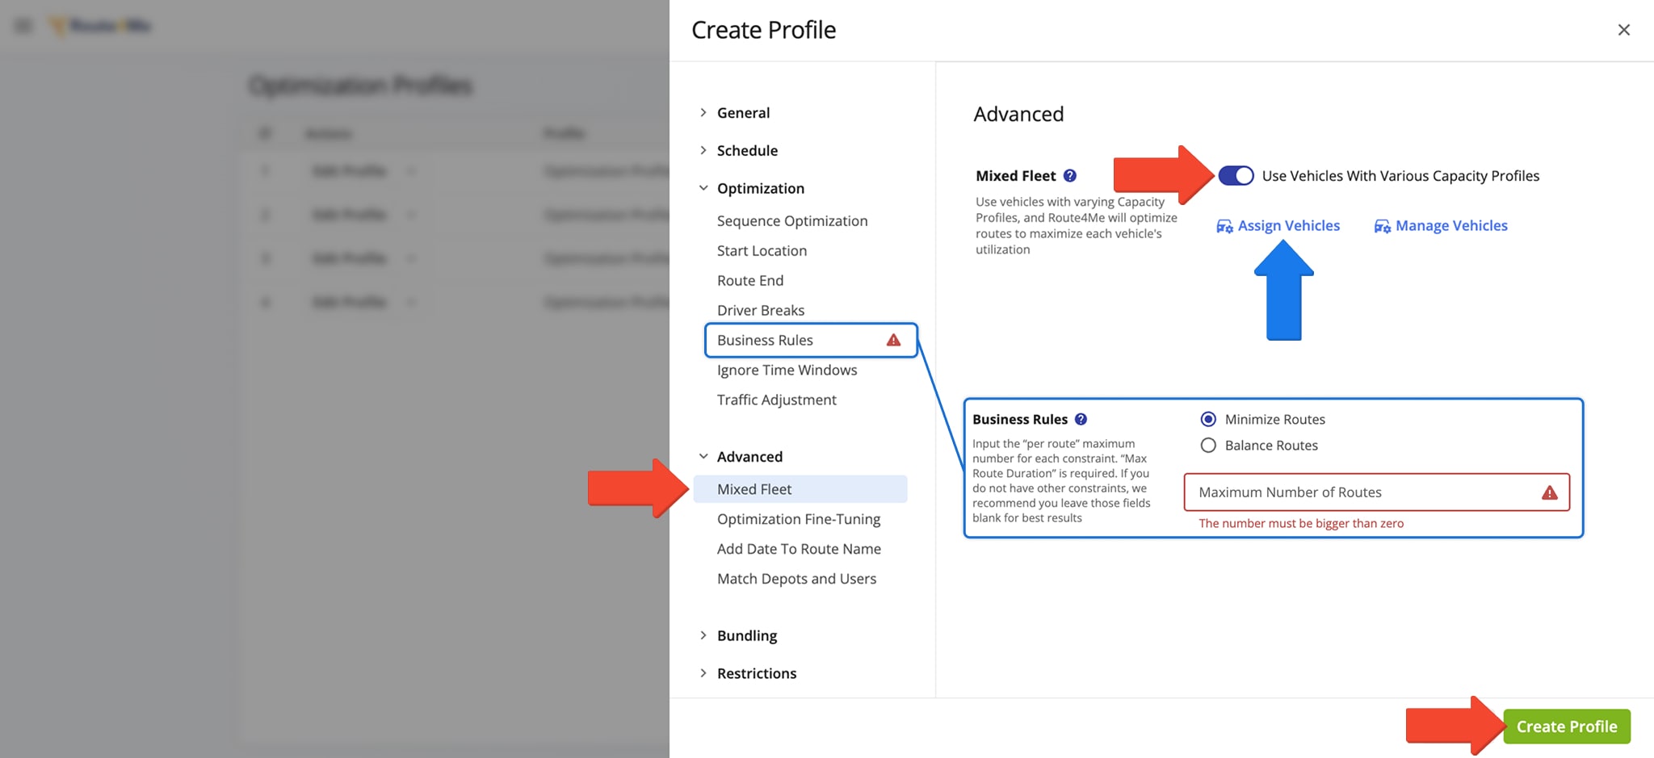Click the warning icon in Maximum Routes field

pos(1549,492)
